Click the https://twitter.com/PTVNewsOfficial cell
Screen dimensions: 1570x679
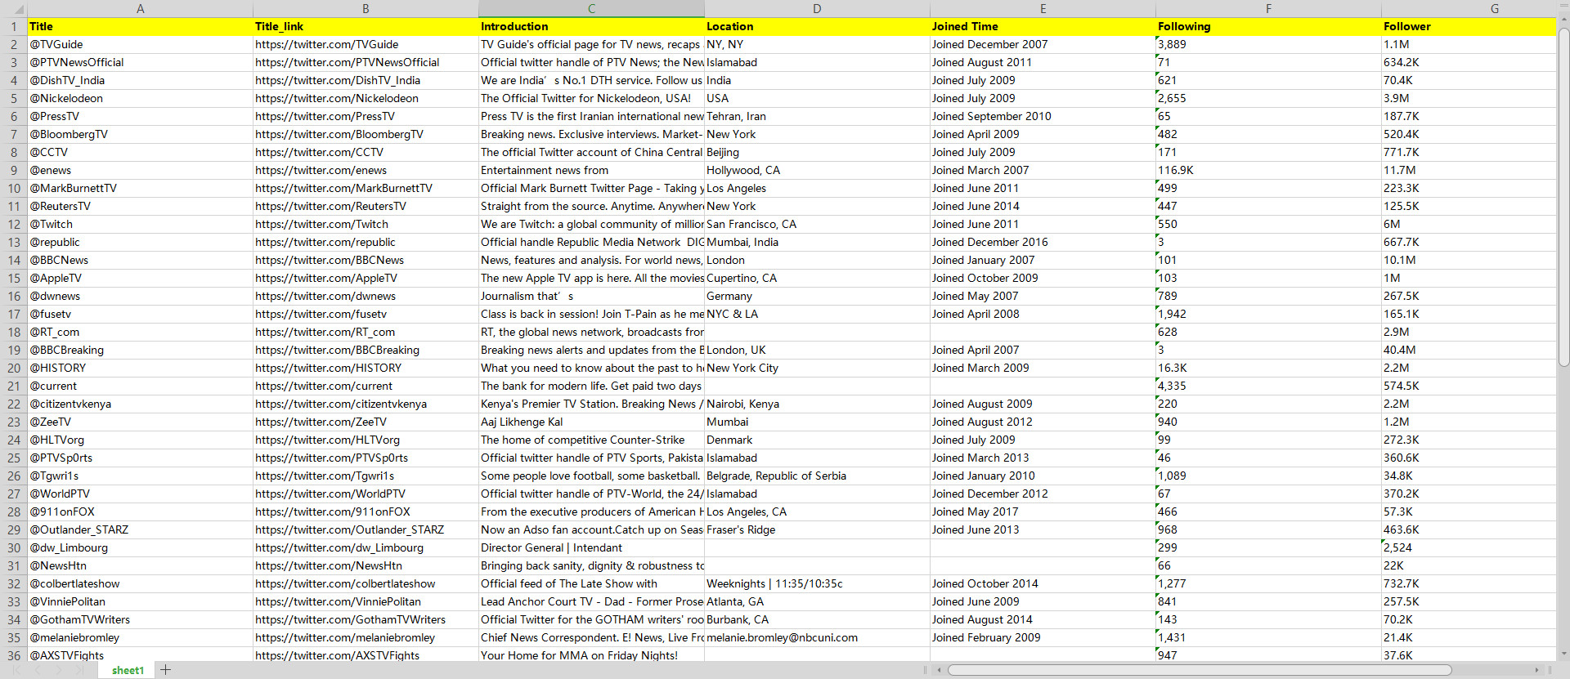[366, 62]
